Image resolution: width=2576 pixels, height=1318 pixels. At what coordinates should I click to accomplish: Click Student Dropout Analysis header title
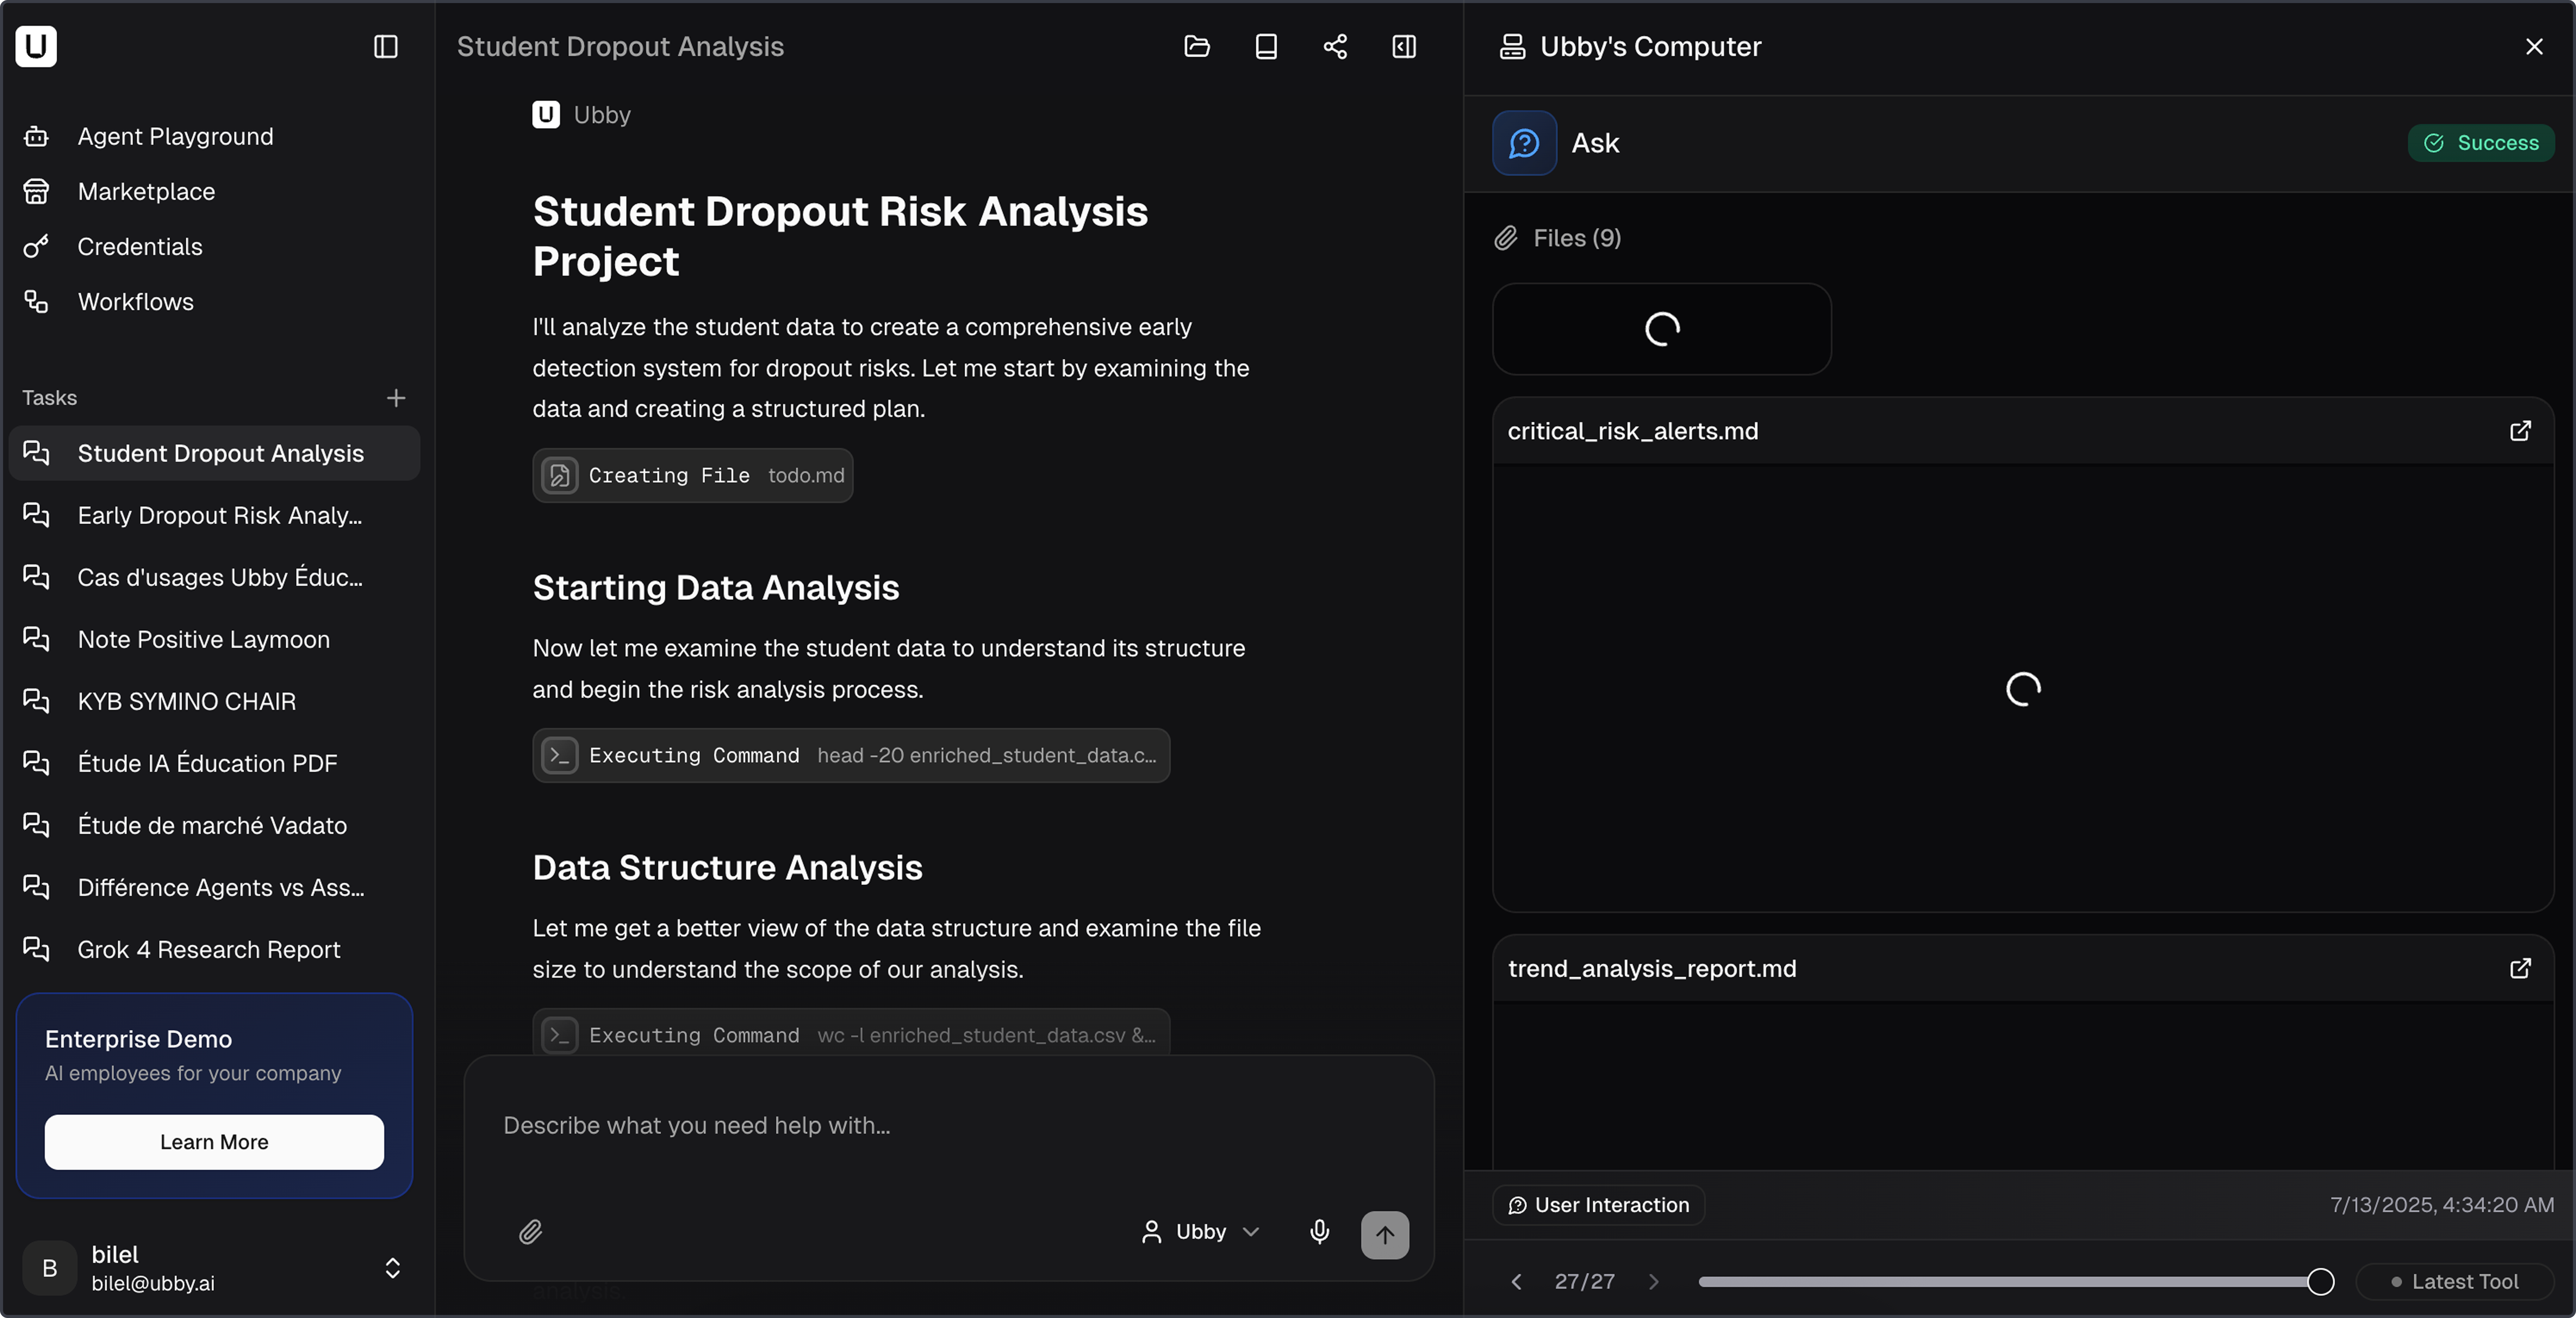click(x=620, y=46)
